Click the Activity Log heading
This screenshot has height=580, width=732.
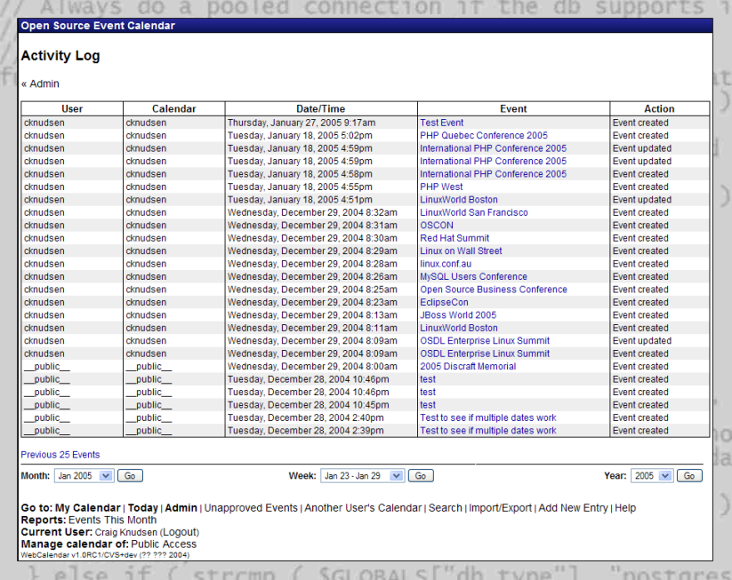point(60,55)
